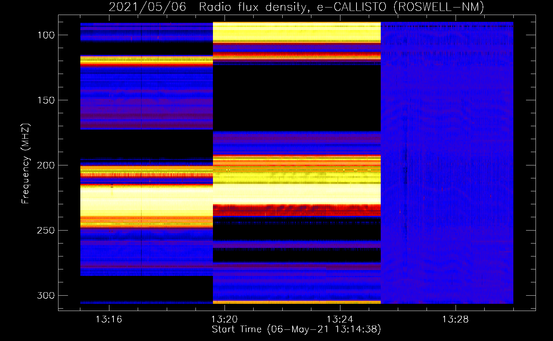553x341 pixels.
Task: Click the 13:24 time tick label
Action: 340,320
